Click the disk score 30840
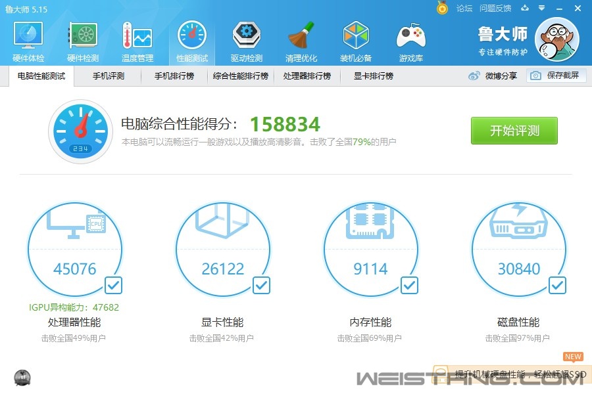Viewport: 592px width, 394px height. pos(519,269)
